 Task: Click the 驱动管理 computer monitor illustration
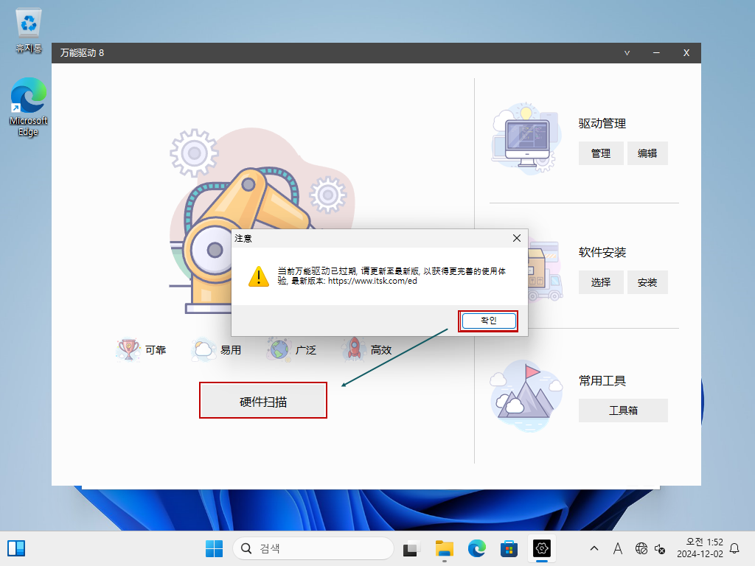[526, 139]
